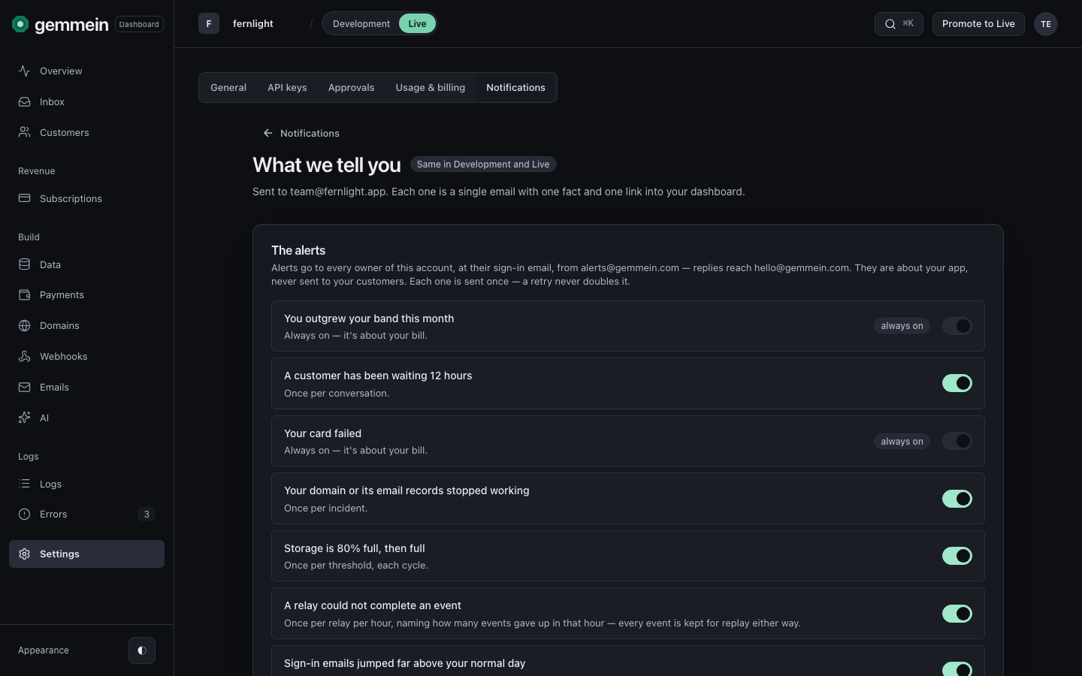The width and height of the screenshot is (1082, 676).
Task: Go to Usage & billing tab
Action: (431, 87)
